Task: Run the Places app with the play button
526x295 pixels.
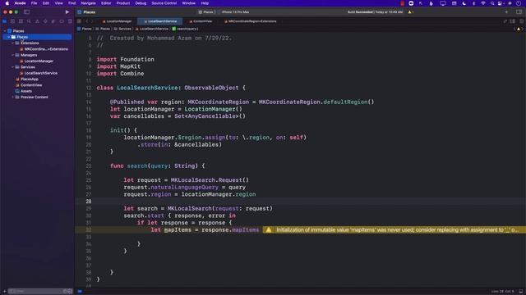Action: (67, 12)
